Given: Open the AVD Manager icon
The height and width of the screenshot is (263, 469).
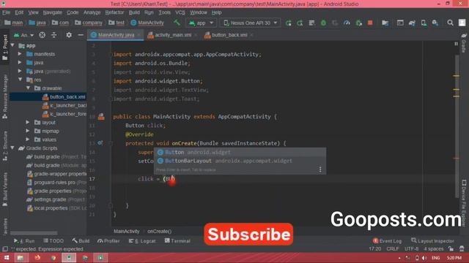Looking at the screenshot, I should tap(424, 23).
